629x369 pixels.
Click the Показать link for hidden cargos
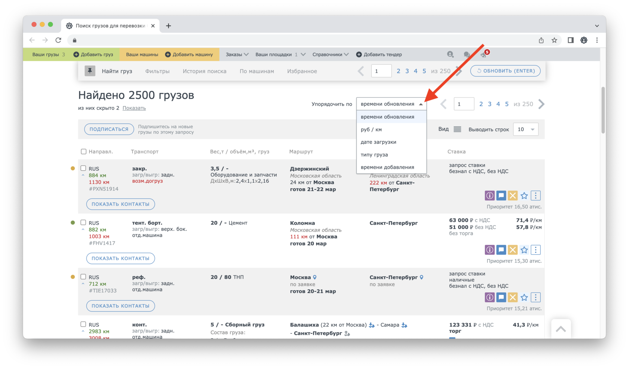point(134,108)
